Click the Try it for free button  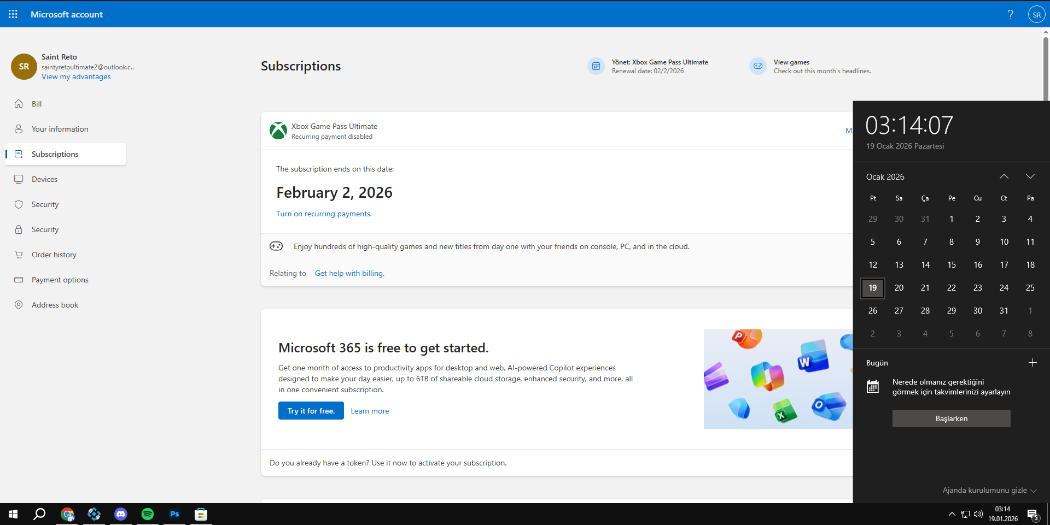[311, 411]
